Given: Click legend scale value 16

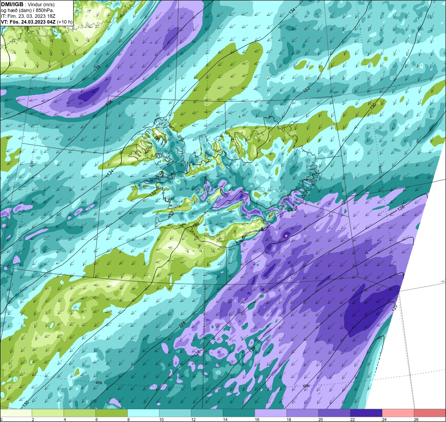Looking at the screenshot, I should tap(257, 419).
